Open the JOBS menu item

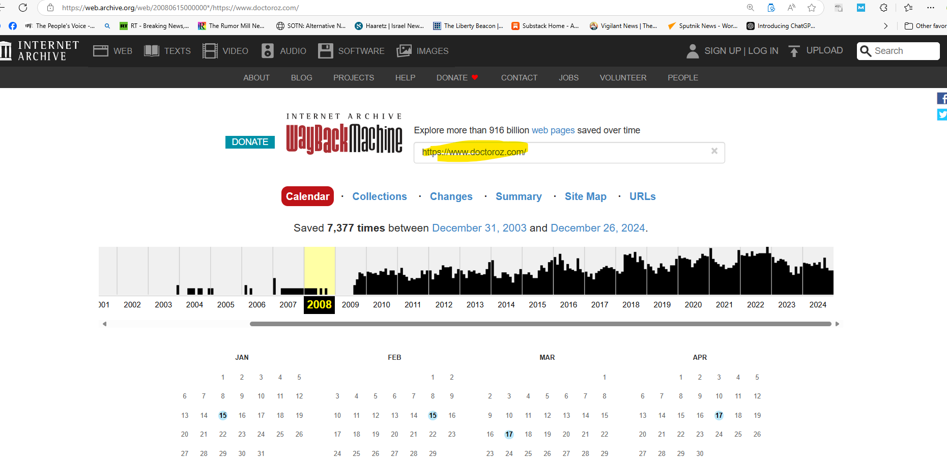(568, 78)
